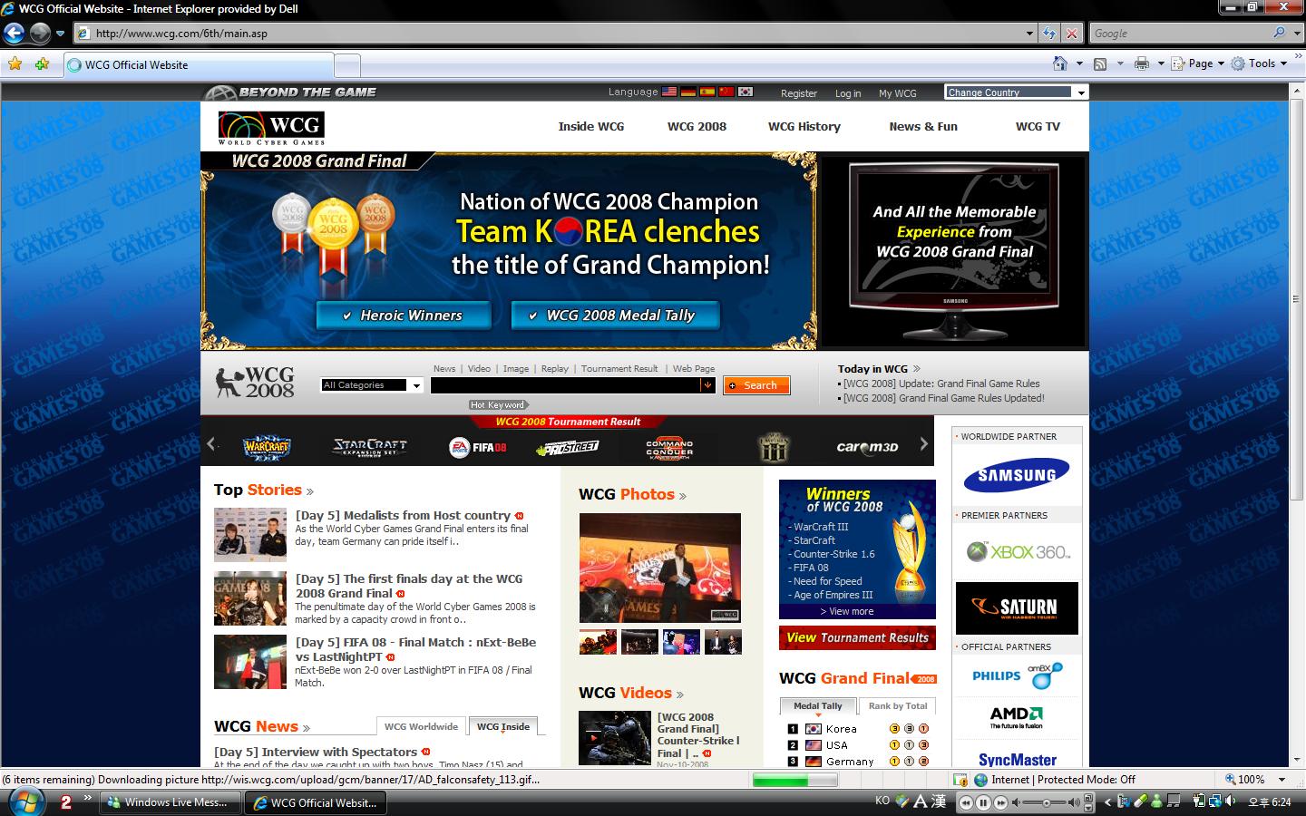Open the ProStreet tournament result logo
This screenshot has width=1306, height=816.
pos(568,447)
